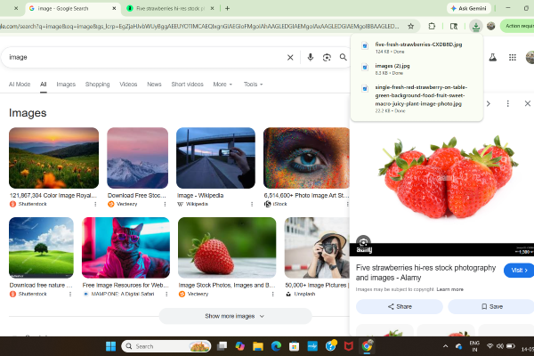Click the voice search microphone icon
The height and width of the screenshot is (356, 534).
(311, 57)
